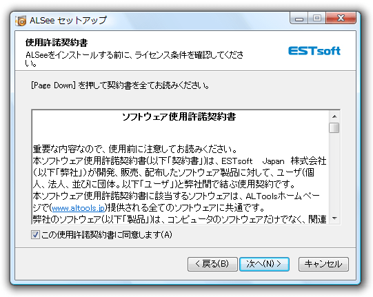Grab the license text scrollbar thumb
This screenshot has height=297, width=373.
click(334, 127)
